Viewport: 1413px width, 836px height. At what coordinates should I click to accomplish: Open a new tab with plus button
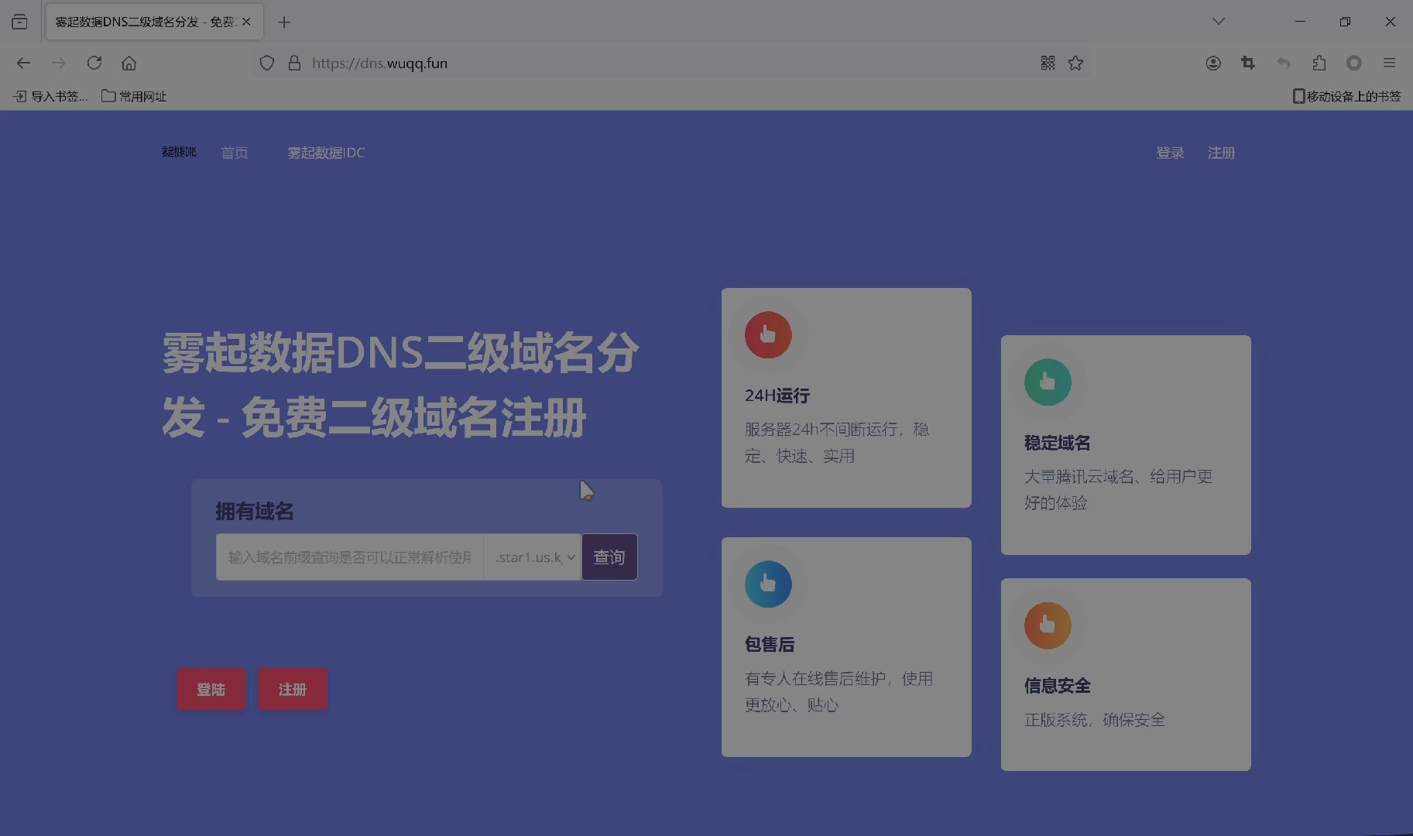(x=284, y=22)
